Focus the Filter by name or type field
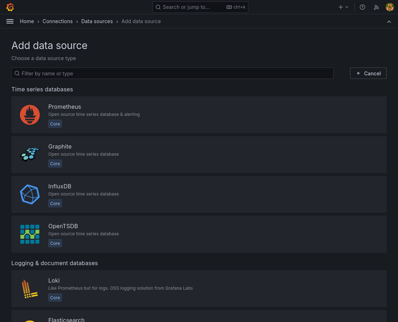 pyautogui.click(x=173, y=73)
